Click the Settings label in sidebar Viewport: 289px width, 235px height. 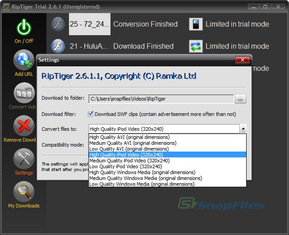(24, 173)
